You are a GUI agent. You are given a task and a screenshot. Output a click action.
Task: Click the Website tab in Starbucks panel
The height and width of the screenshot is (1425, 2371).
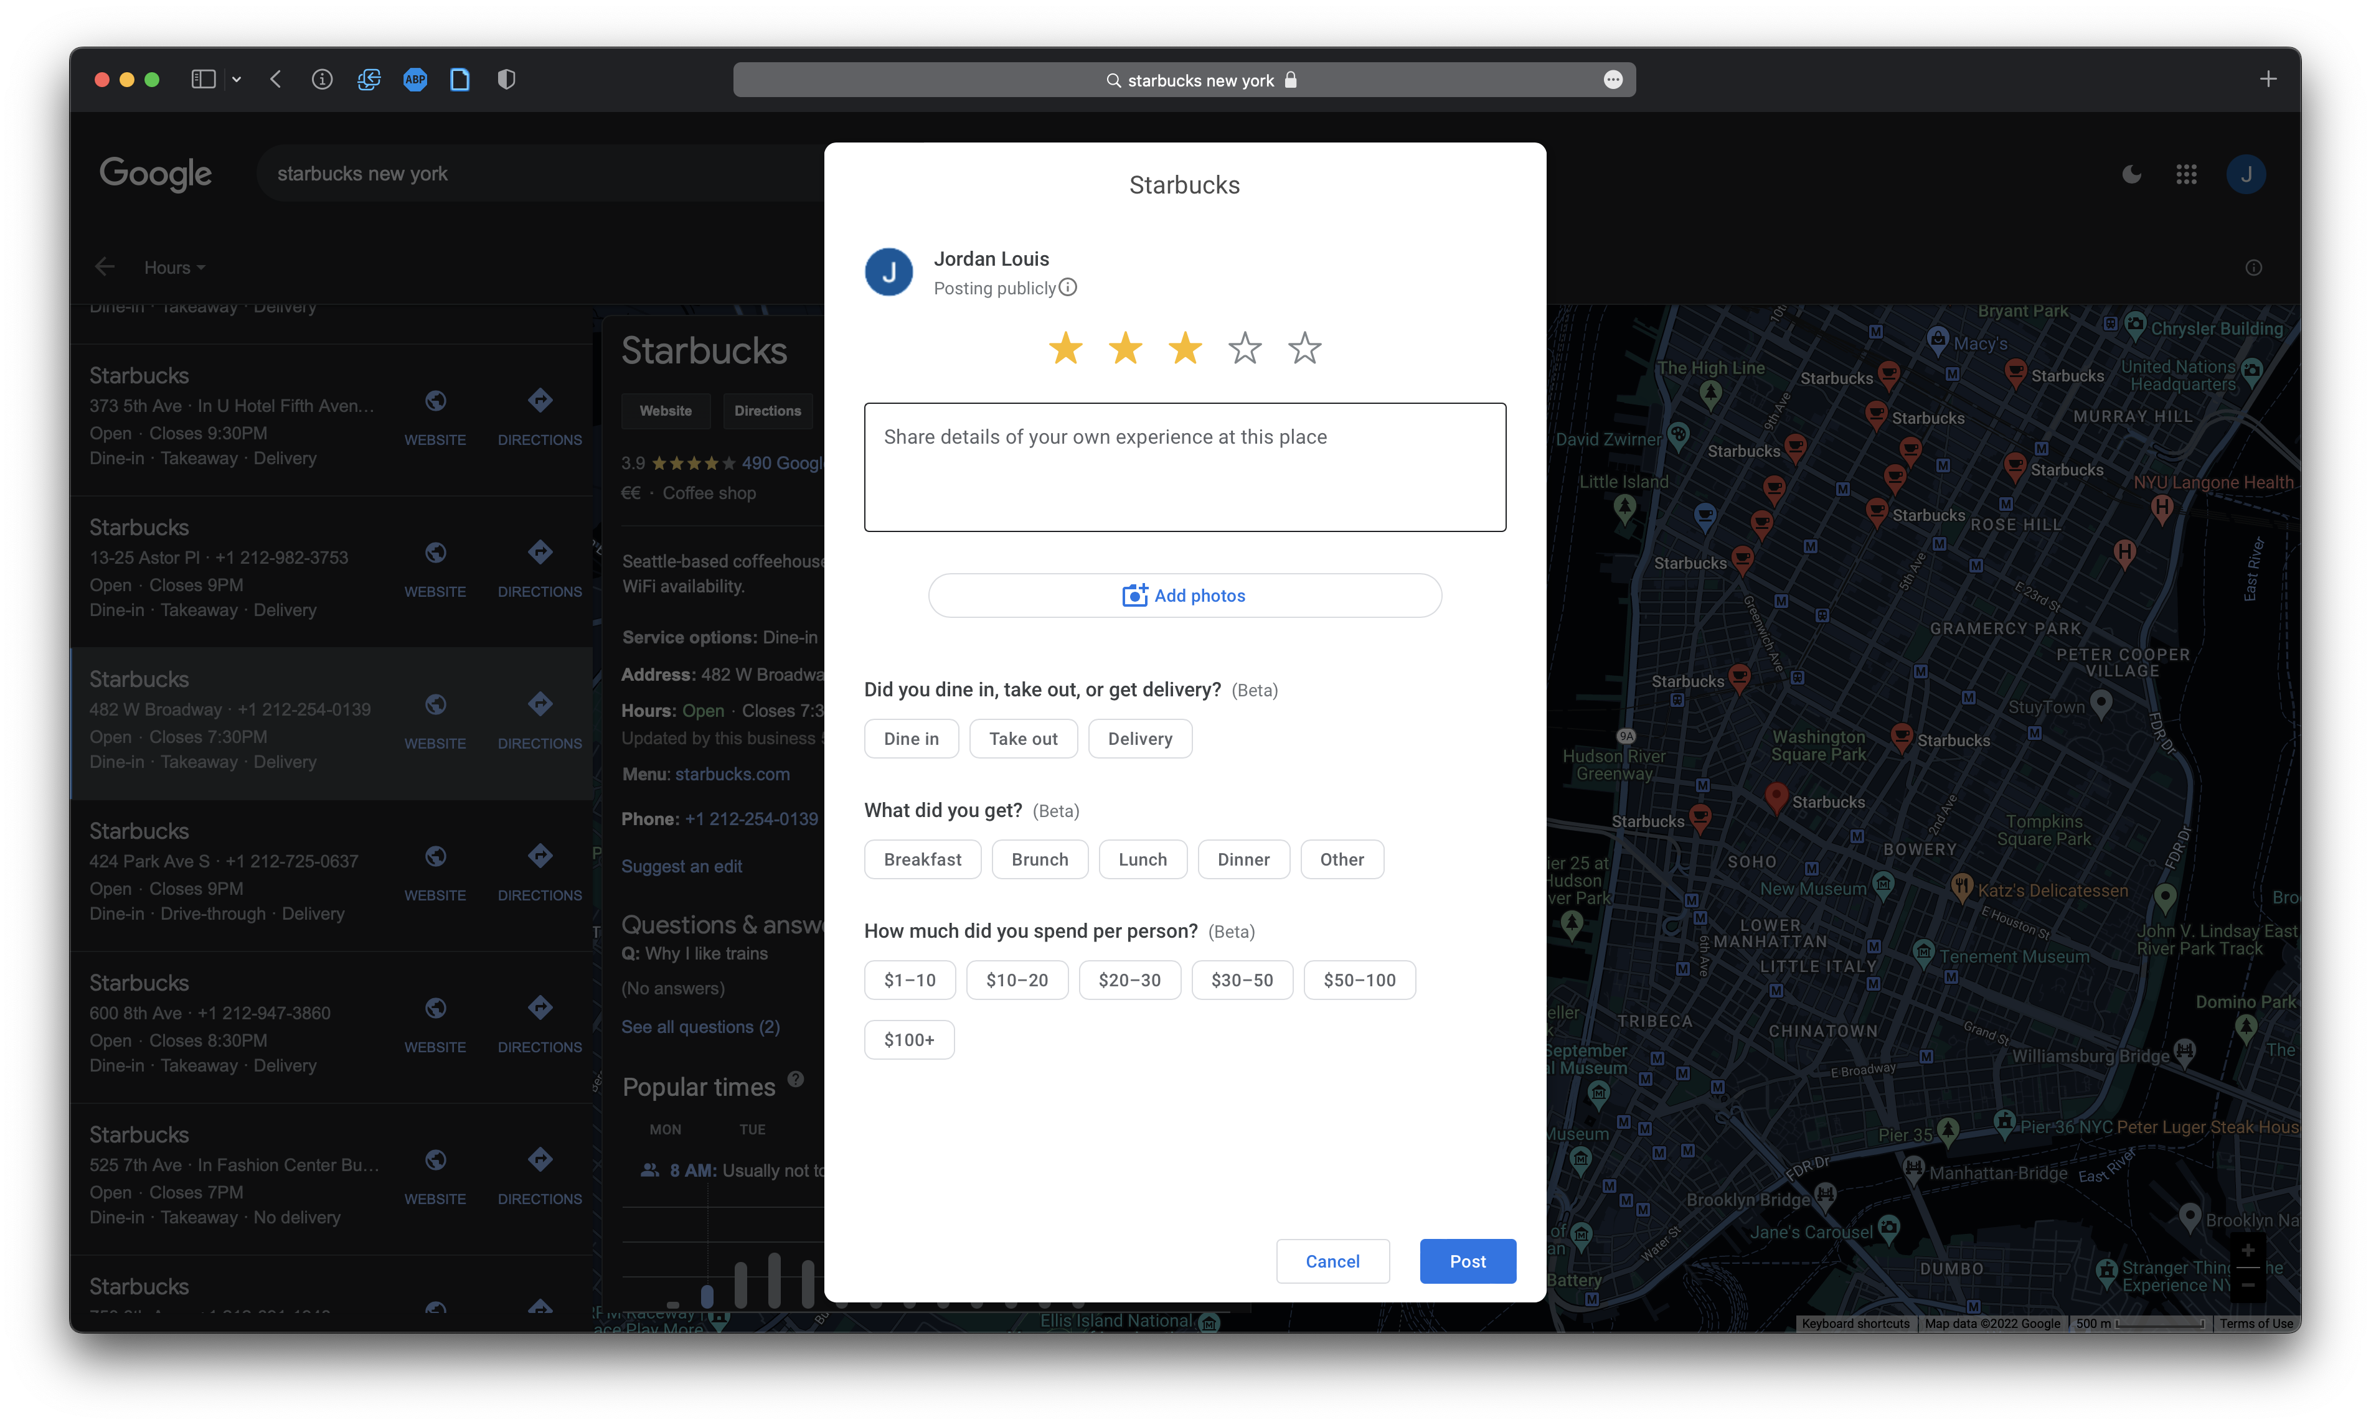(665, 410)
